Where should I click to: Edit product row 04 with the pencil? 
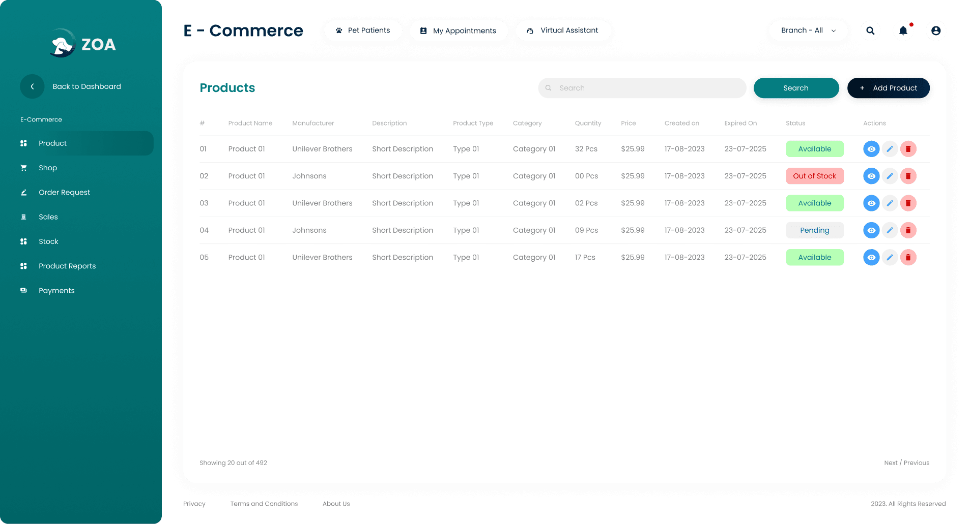(x=890, y=230)
